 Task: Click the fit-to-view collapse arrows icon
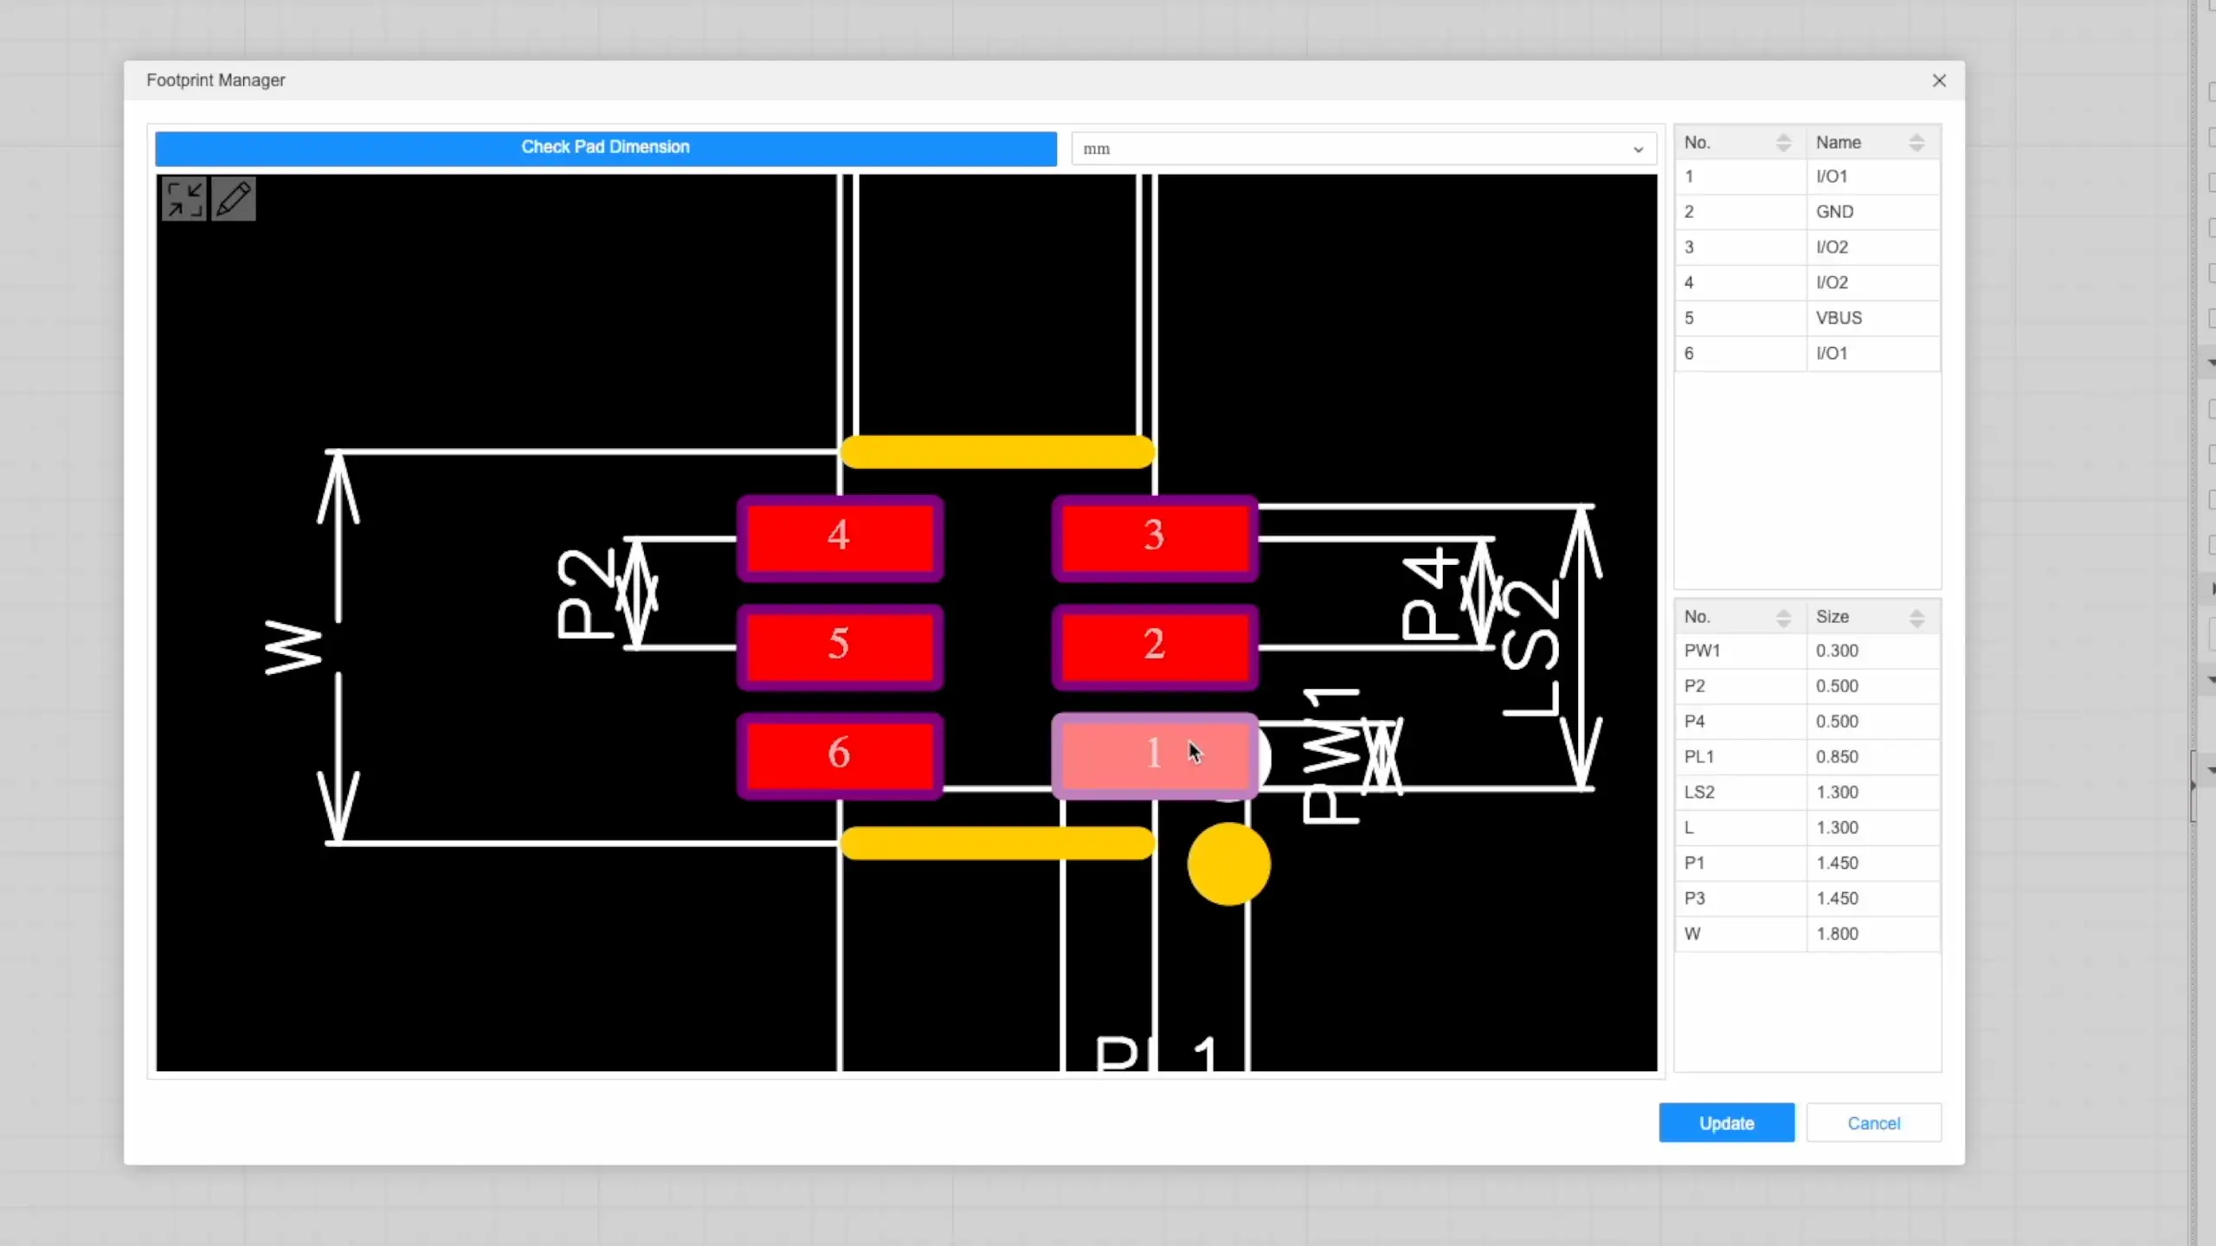184,200
